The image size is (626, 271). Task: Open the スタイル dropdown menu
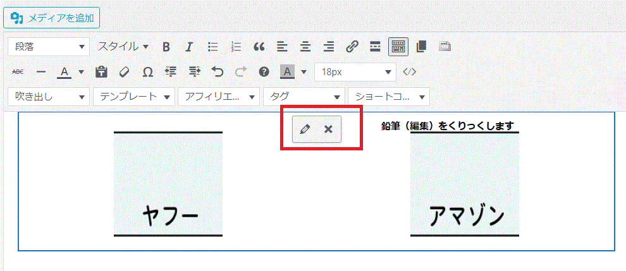pyautogui.click(x=123, y=47)
